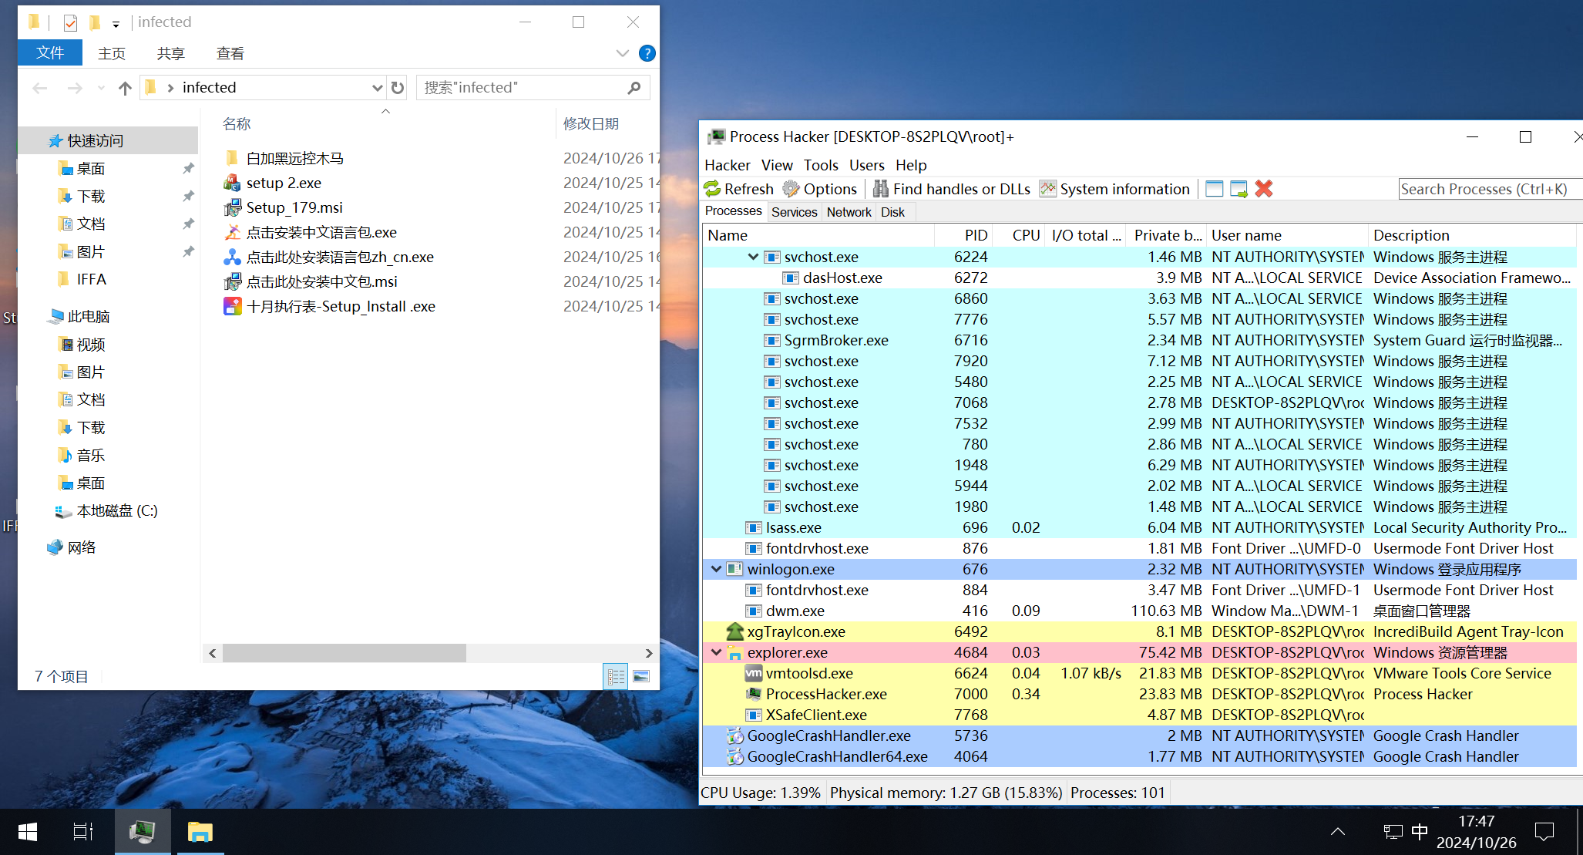1583x855 pixels.
Task: Select GoogleCrashHandler64.exe icon
Action: tap(735, 756)
